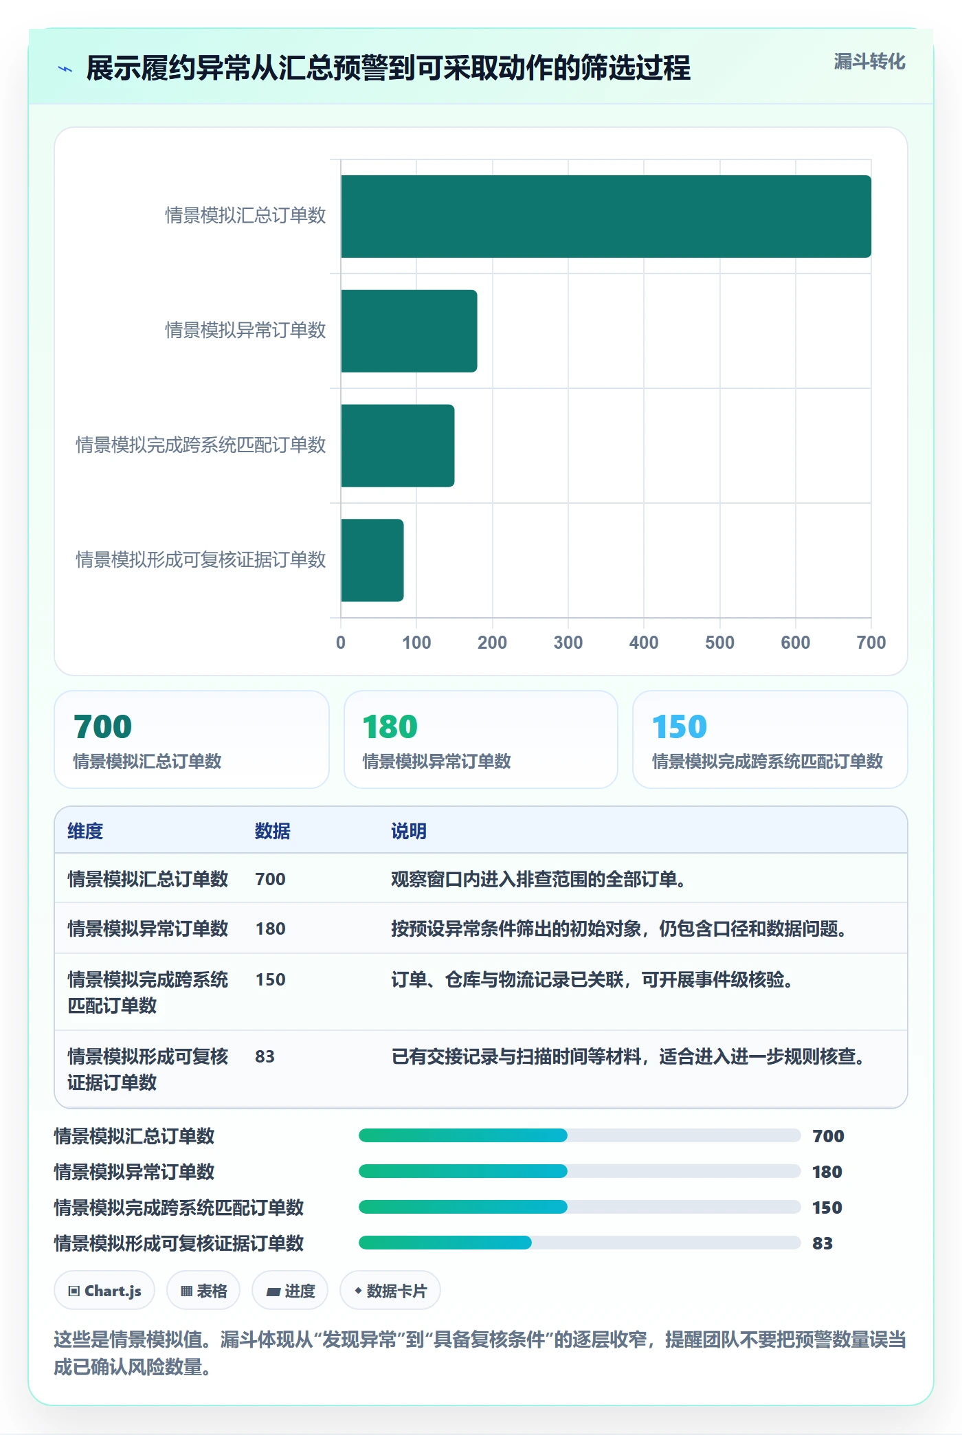Screen dimensions: 962x1435
Task: Click the 表格 tag chip
Action: click(x=203, y=1291)
